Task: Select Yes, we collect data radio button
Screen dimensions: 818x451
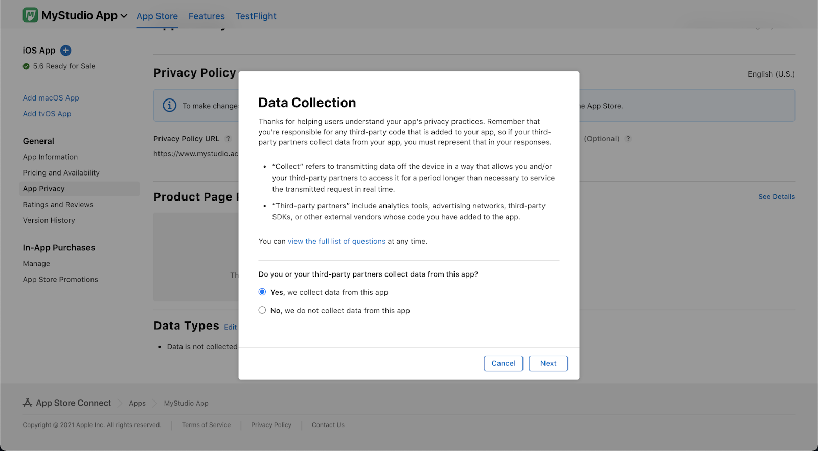Action: (262, 292)
